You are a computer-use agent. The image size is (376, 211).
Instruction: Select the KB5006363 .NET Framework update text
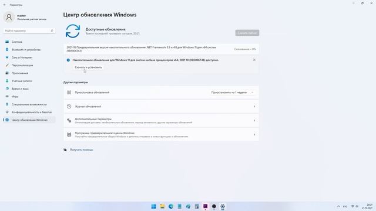click(x=141, y=49)
